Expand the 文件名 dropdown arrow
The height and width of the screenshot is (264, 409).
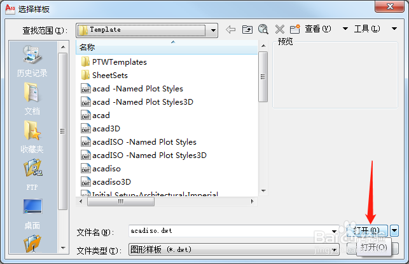[x=334, y=231]
